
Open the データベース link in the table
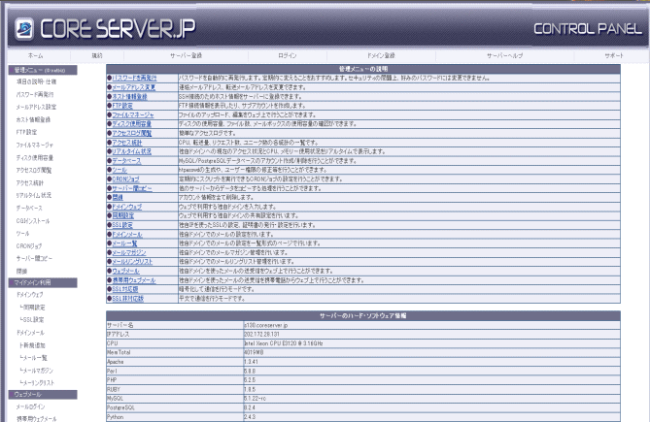(x=127, y=160)
